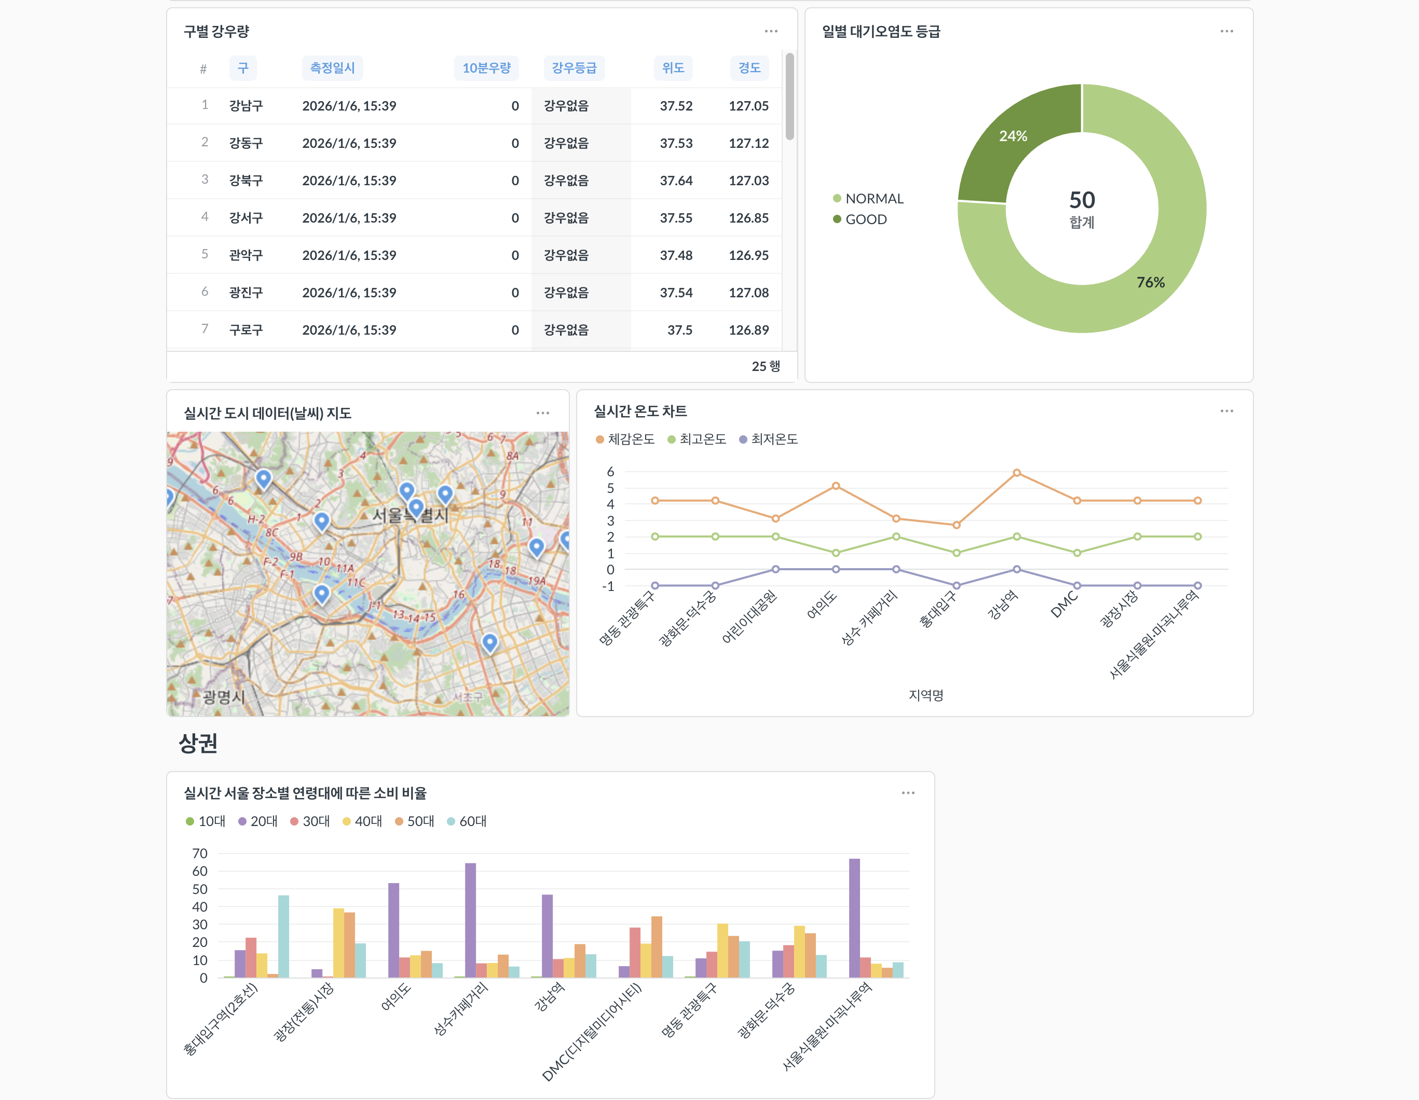Open the age consumption chart ellipsis menu
Screen dimensions: 1419x1100
coord(908,793)
